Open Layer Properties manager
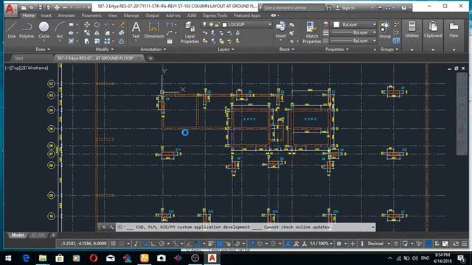472x265 pixels. [190, 32]
